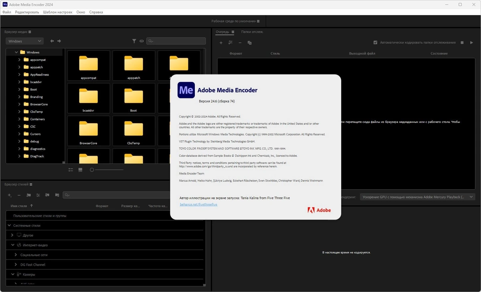Viewport: 481px width, 292px height.
Task: Open the Media Browser file type filter
Action: pyautogui.click(x=134, y=41)
